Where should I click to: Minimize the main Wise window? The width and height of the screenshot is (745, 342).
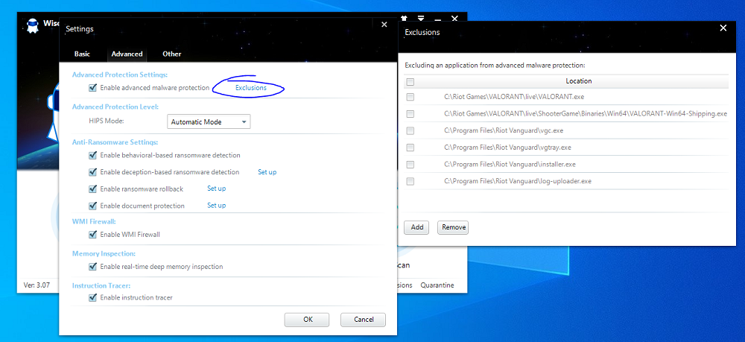point(437,19)
